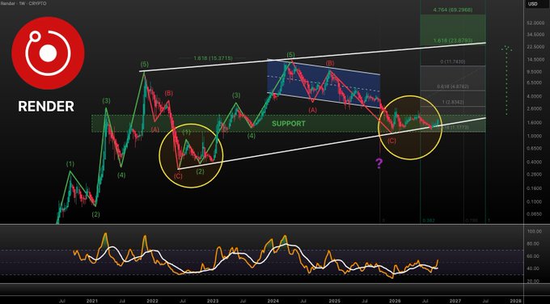550x304 pixels.
Task: Click the 0 (11.7430) Fibonacci label
Action: point(452,61)
